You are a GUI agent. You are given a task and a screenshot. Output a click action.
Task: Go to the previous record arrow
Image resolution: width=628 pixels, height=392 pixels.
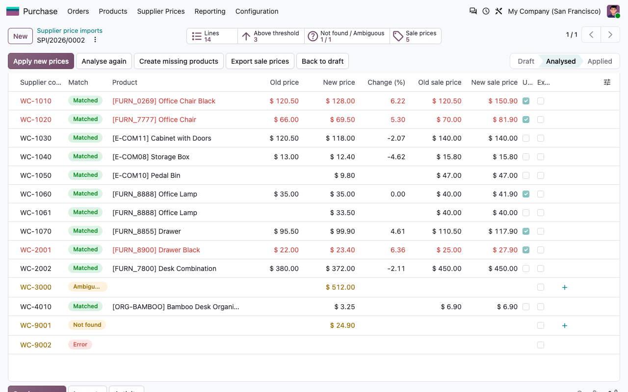pos(592,35)
